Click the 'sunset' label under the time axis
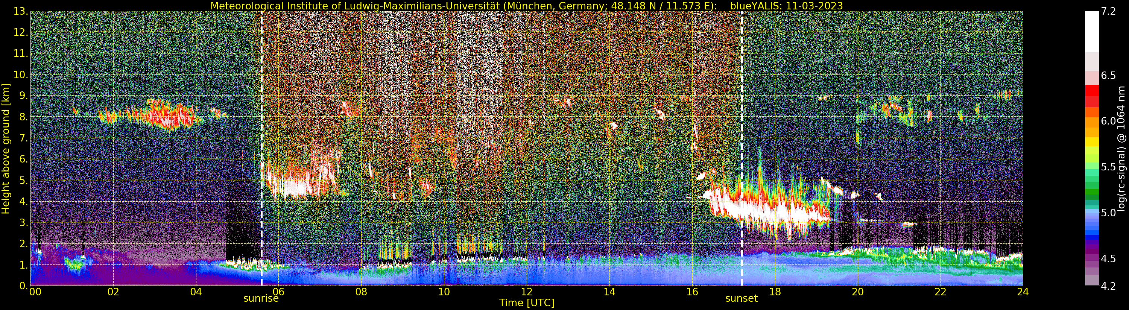Screen dimensions: 1129x310 pos(742,298)
